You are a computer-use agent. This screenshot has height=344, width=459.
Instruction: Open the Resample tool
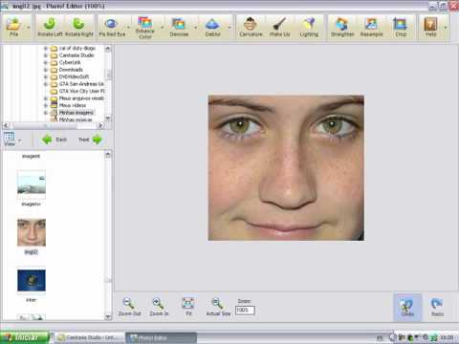pyautogui.click(x=371, y=28)
